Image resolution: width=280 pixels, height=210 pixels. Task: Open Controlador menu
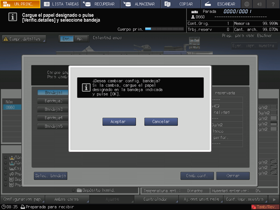157,199
